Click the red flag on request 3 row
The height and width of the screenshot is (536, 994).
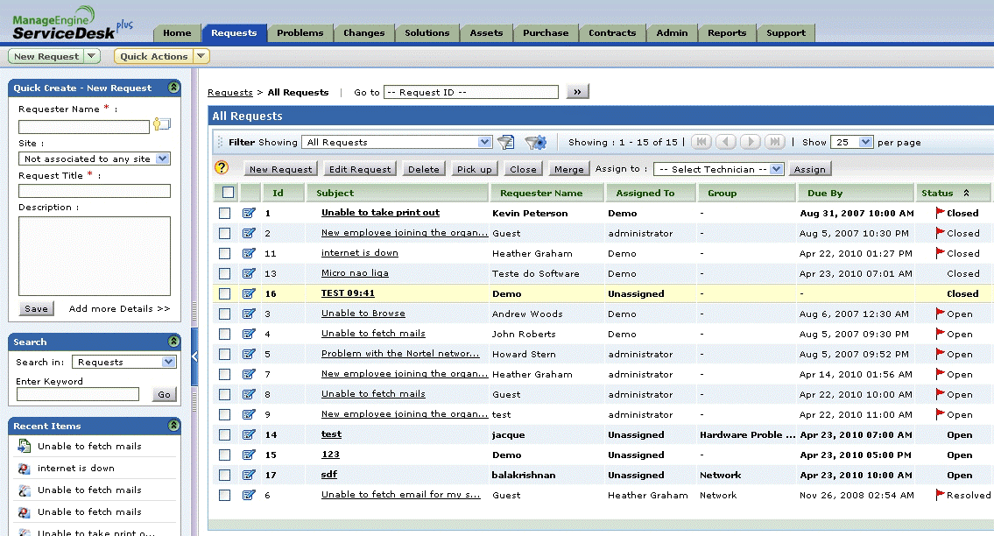tap(941, 313)
